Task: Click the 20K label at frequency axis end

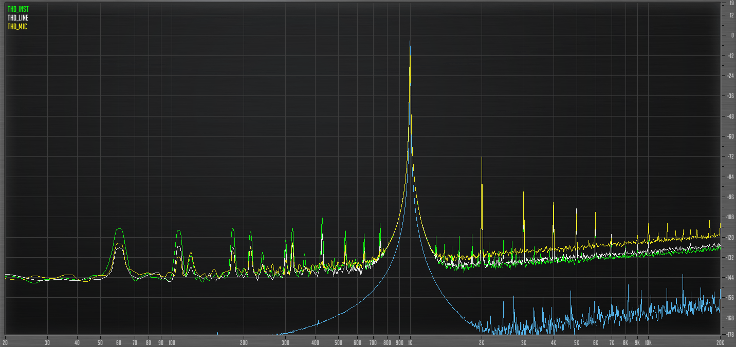Action: [719, 342]
